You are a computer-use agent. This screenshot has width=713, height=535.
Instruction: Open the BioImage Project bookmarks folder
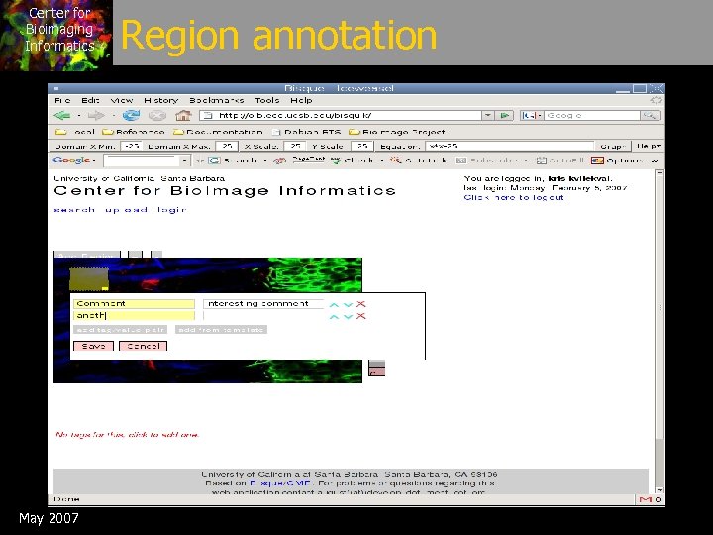(x=396, y=132)
